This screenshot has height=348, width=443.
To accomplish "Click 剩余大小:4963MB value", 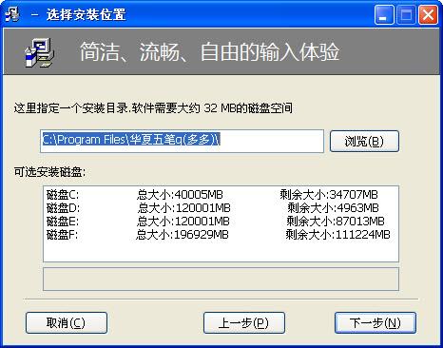I will 333,208.
